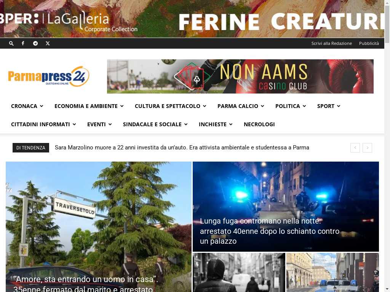Show next trending news arrow
The image size is (390, 292).
click(x=368, y=148)
